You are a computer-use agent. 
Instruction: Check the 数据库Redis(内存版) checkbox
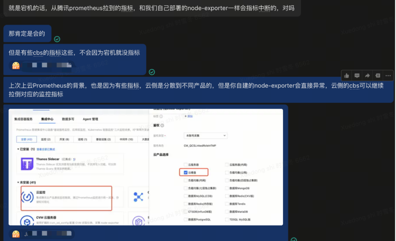[186, 204]
